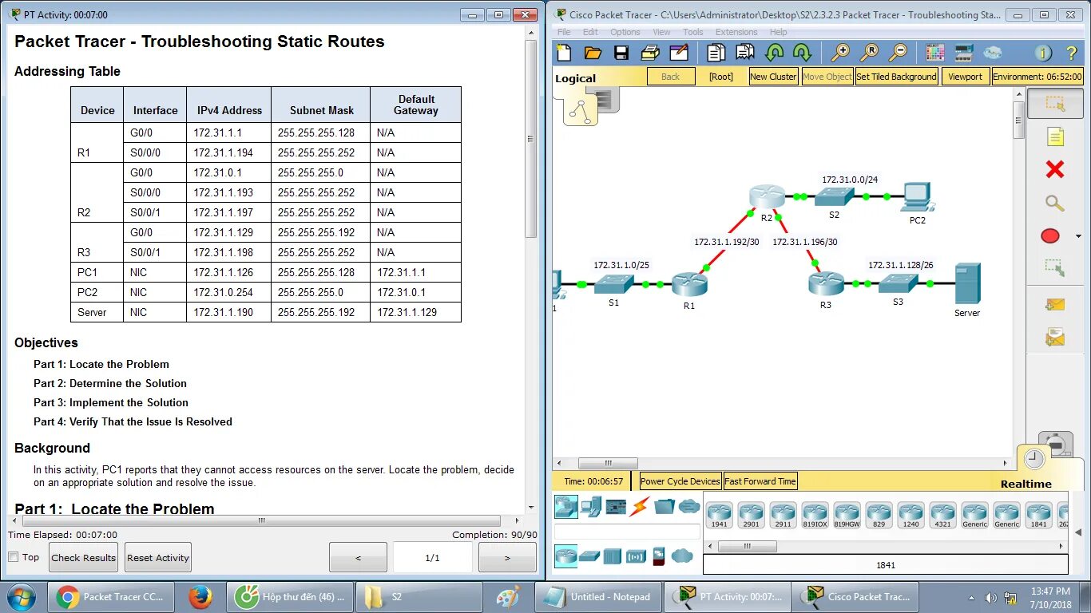
Task: Go to previous instruction page arrow
Action: tap(358, 557)
